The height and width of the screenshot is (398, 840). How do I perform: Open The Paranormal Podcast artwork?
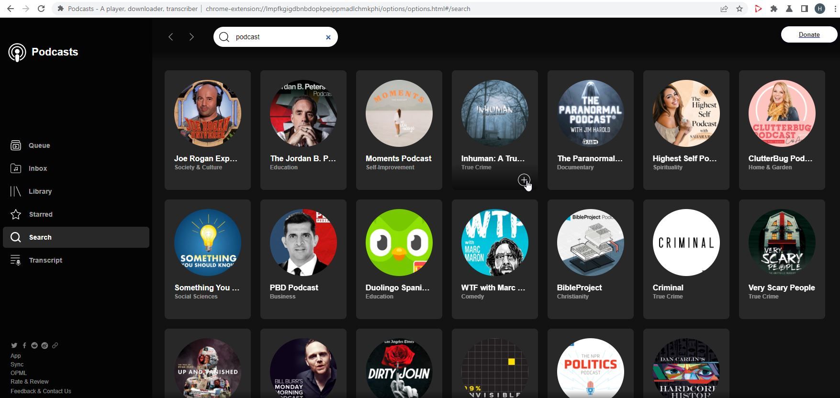591,113
